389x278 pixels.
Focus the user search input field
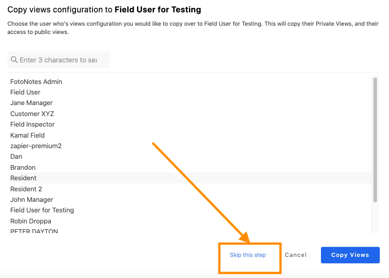[x=58, y=60]
